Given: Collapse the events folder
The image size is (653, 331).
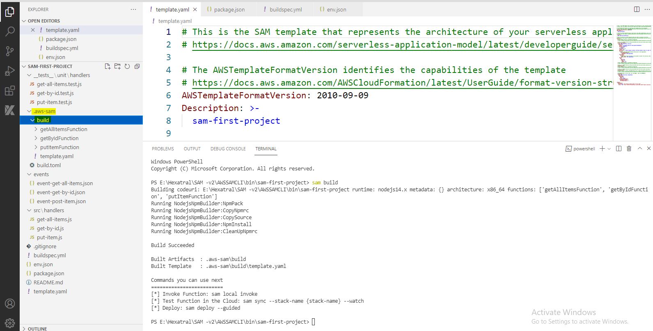Looking at the screenshot, I should tap(41, 174).
